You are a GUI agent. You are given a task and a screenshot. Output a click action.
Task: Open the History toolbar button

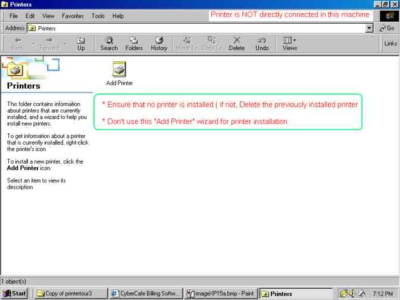[159, 43]
